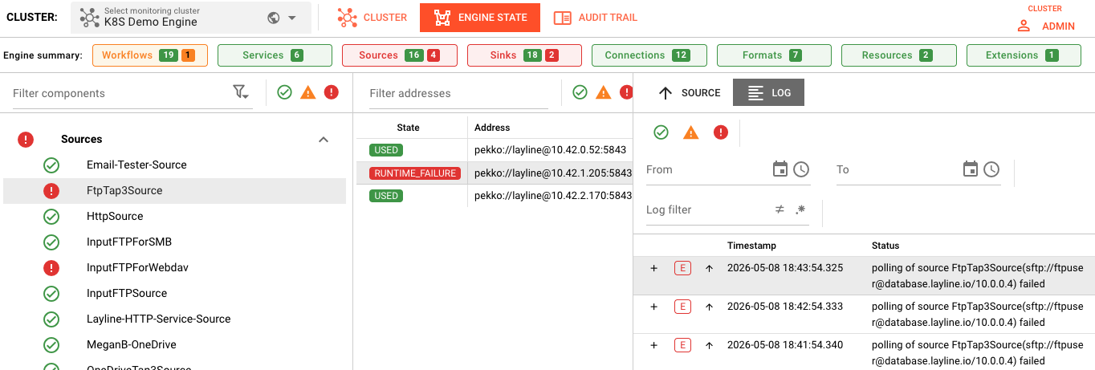Select Email-Tester-Source in the tree

136,165
